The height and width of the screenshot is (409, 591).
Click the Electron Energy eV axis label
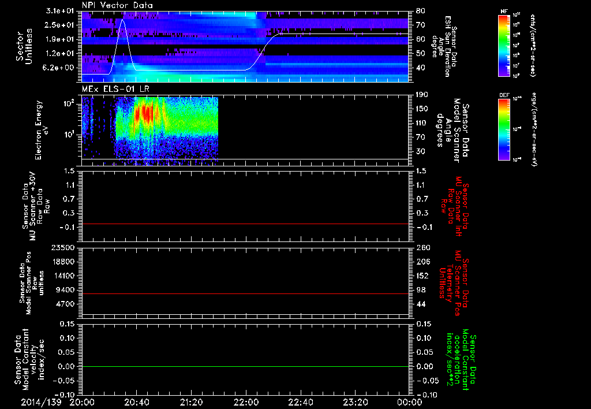click(x=41, y=130)
